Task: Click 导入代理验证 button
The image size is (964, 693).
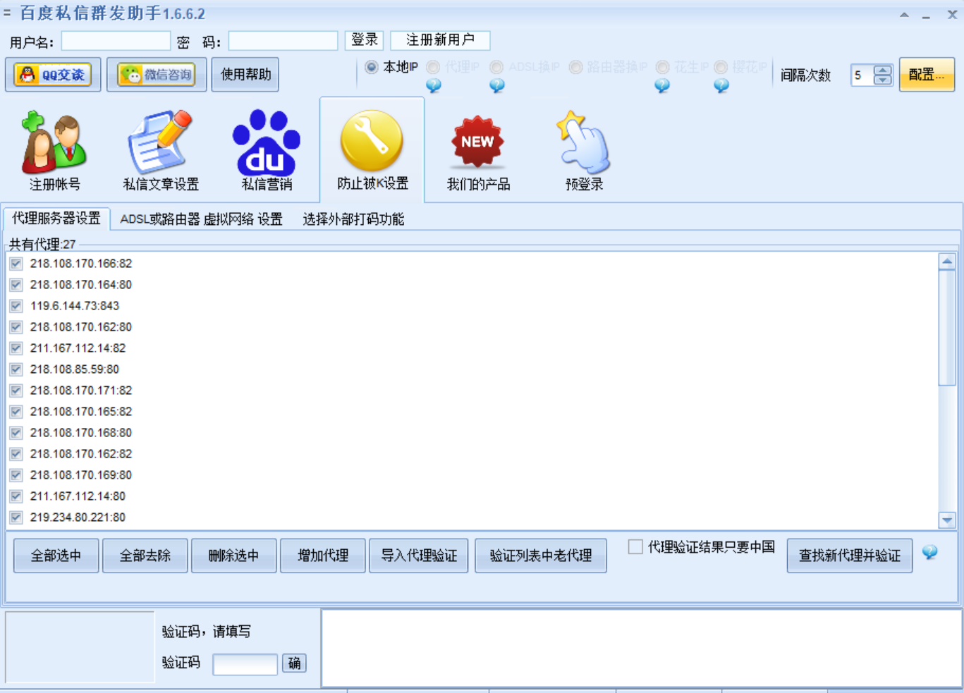Action: click(x=419, y=556)
